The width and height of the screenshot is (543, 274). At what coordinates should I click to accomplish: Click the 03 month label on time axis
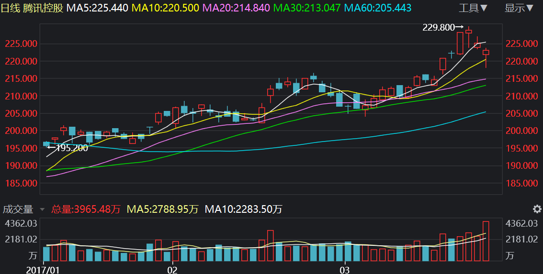344,270
